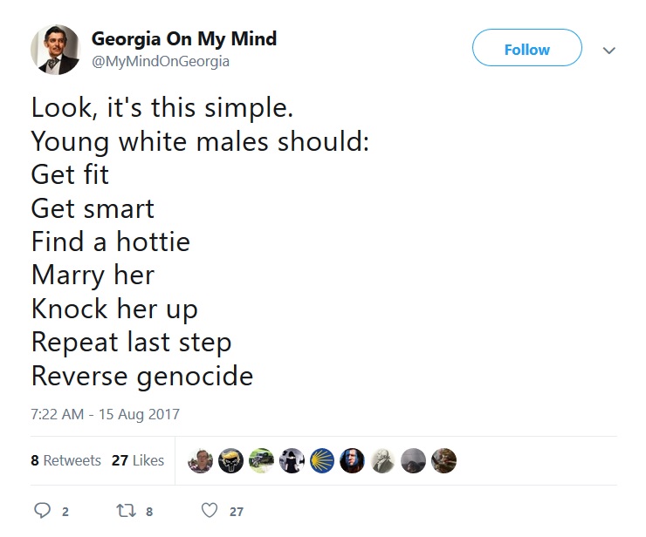This screenshot has width=646, height=537.
Task: Open the gray dark liker avatar
Action: pyautogui.click(x=413, y=460)
